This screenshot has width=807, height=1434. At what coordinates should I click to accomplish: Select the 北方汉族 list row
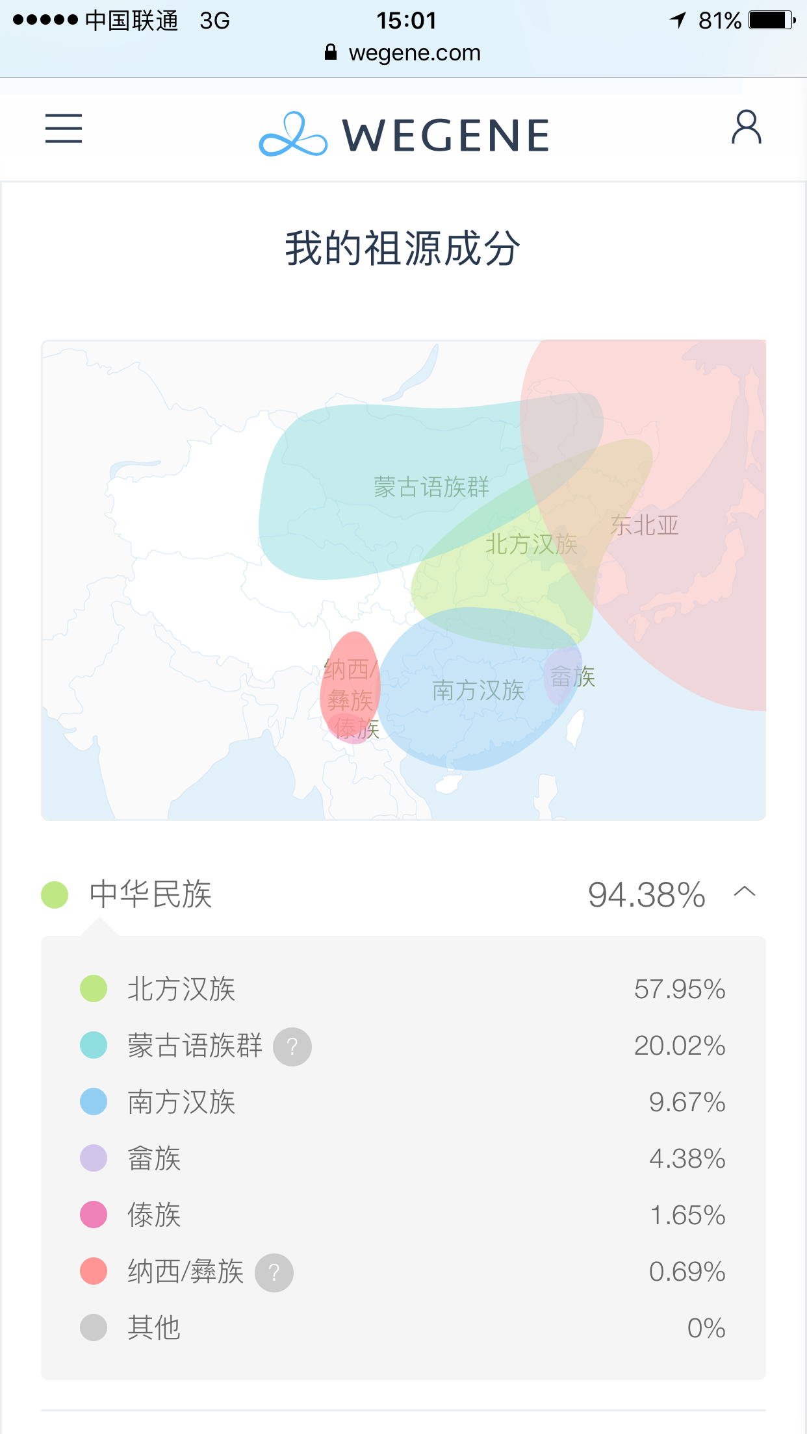click(403, 989)
